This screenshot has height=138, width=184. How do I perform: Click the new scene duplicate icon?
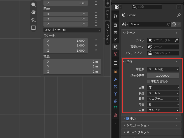[x=174, y=24]
